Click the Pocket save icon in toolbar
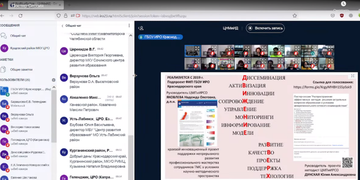Screen dimensions: 360x180 pyautogui.click(x=333, y=16)
